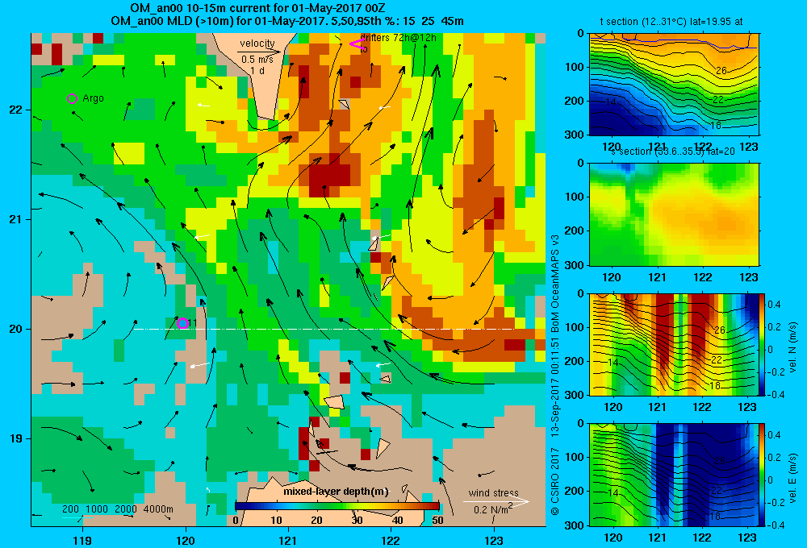Click the '0.2 N/m2' wind stress value
Screen dimensions: 807x548
tap(493, 509)
